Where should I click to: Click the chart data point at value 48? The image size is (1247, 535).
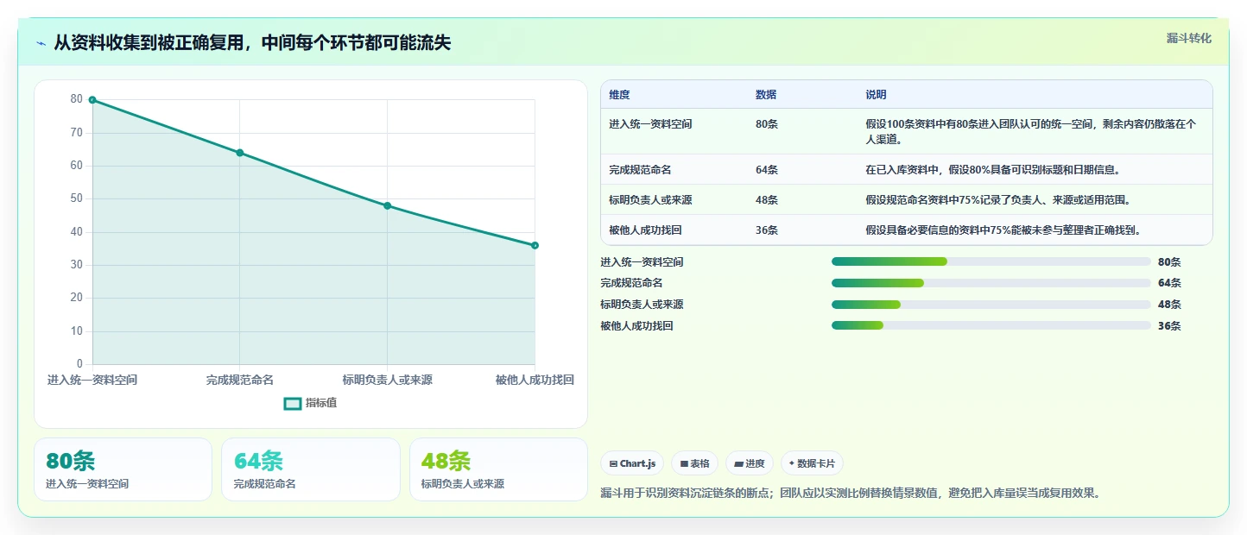[x=387, y=205]
